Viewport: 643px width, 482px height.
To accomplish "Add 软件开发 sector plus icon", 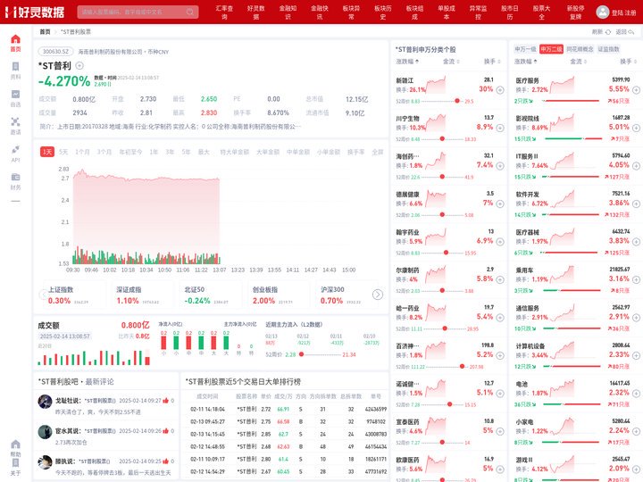I will click(636, 204).
